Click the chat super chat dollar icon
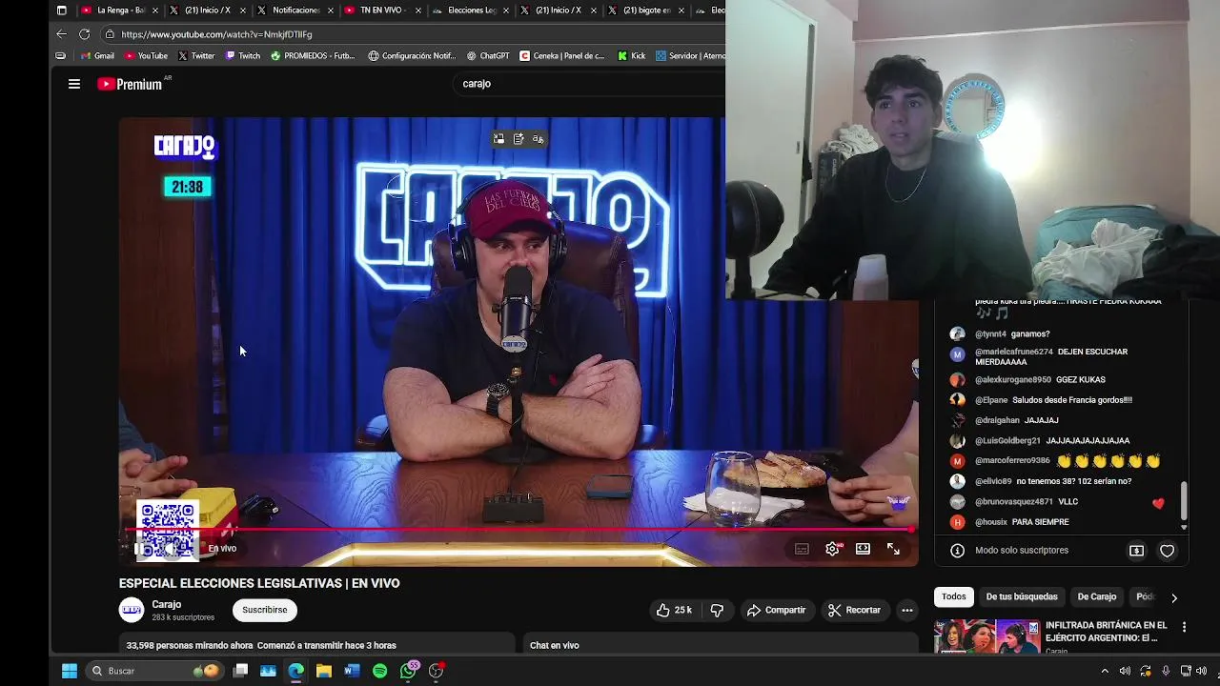 (x=1136, y=551)
